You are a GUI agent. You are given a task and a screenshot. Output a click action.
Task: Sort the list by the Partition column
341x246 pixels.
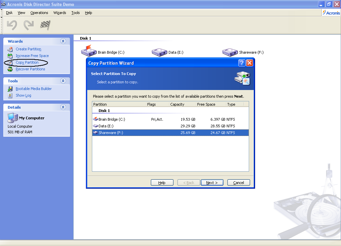[120, 104]
